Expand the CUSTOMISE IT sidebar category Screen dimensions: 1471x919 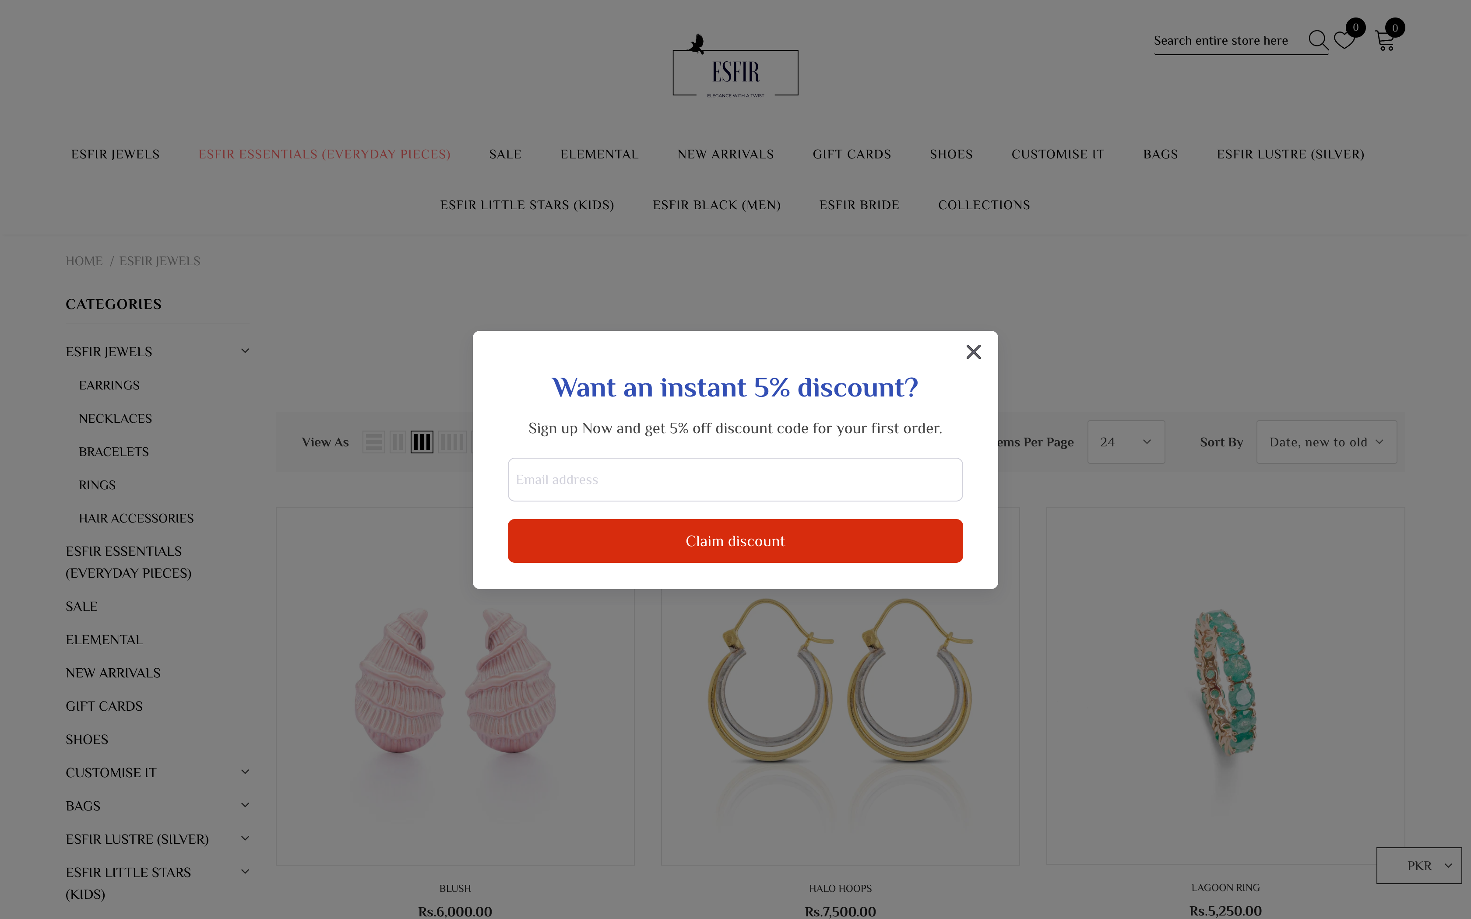245,772
